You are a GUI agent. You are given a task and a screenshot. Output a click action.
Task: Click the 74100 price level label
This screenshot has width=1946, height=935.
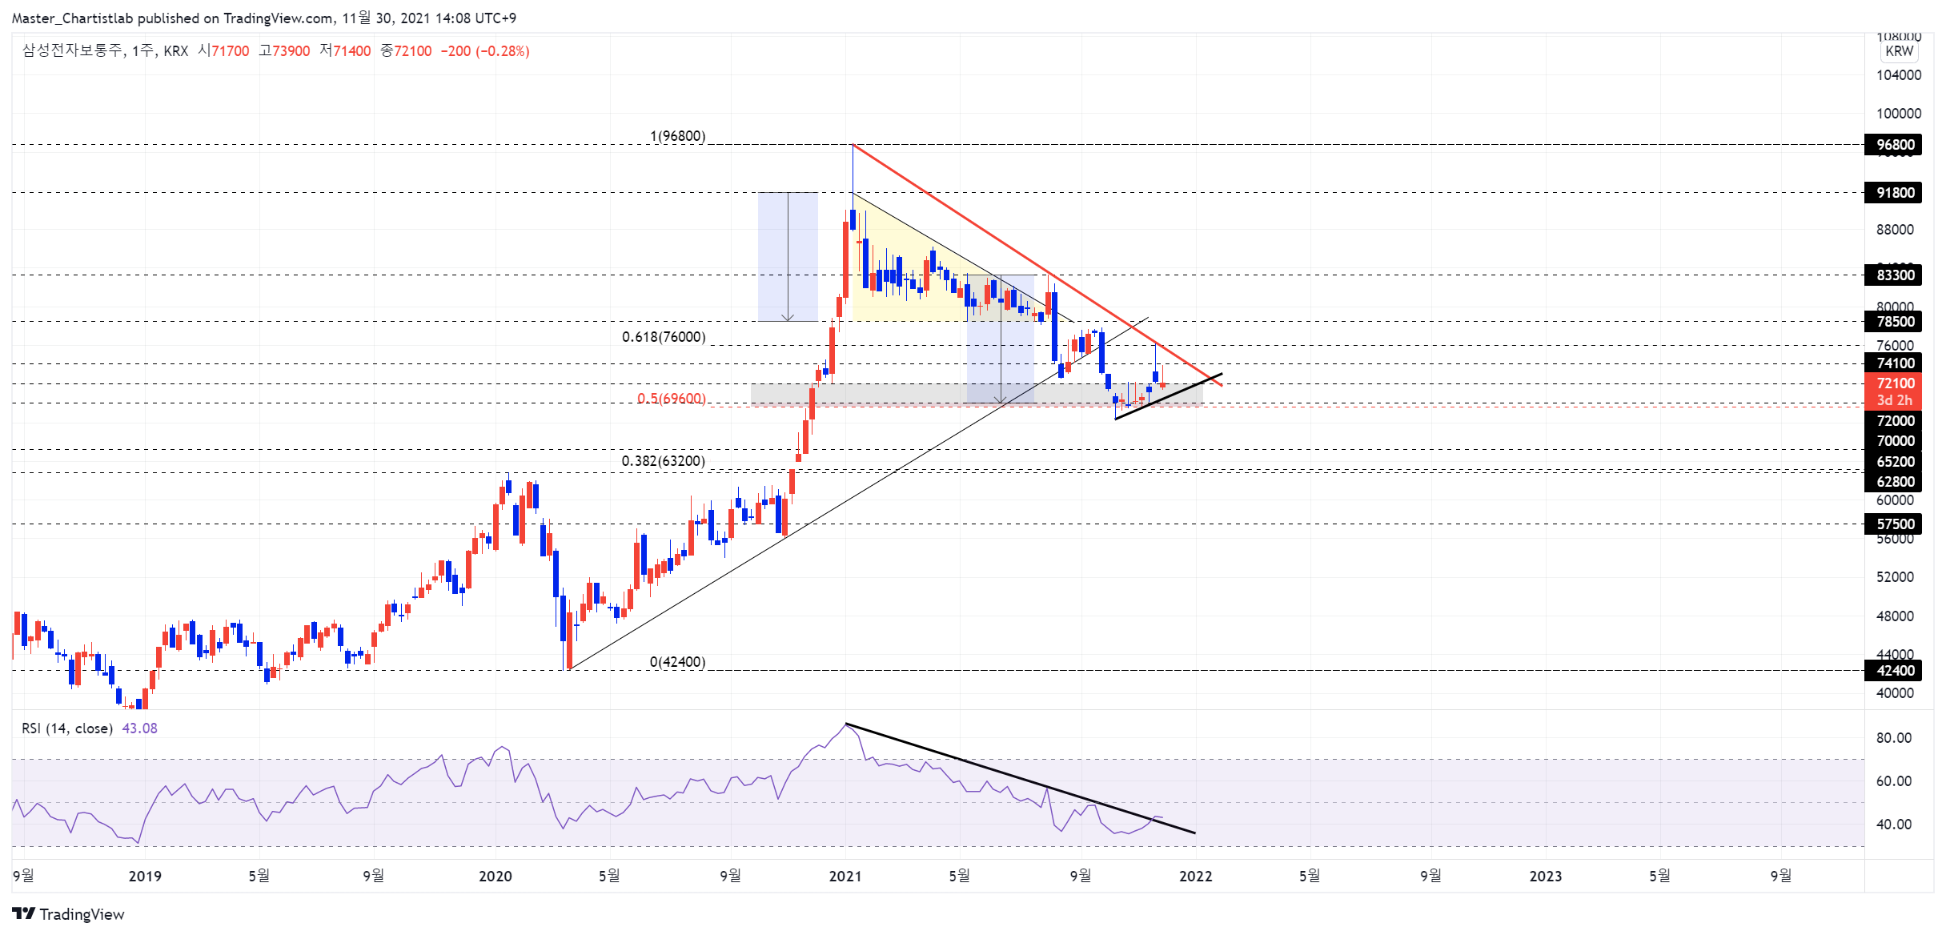tap(1893, 363)
